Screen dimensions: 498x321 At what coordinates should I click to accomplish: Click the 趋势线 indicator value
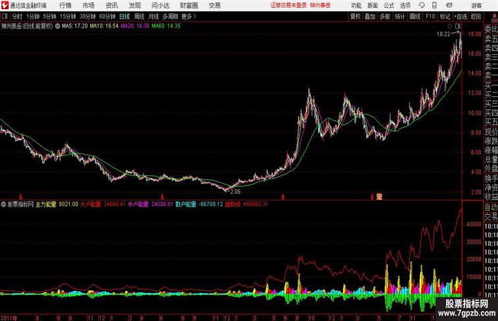[x=246, y=204]
